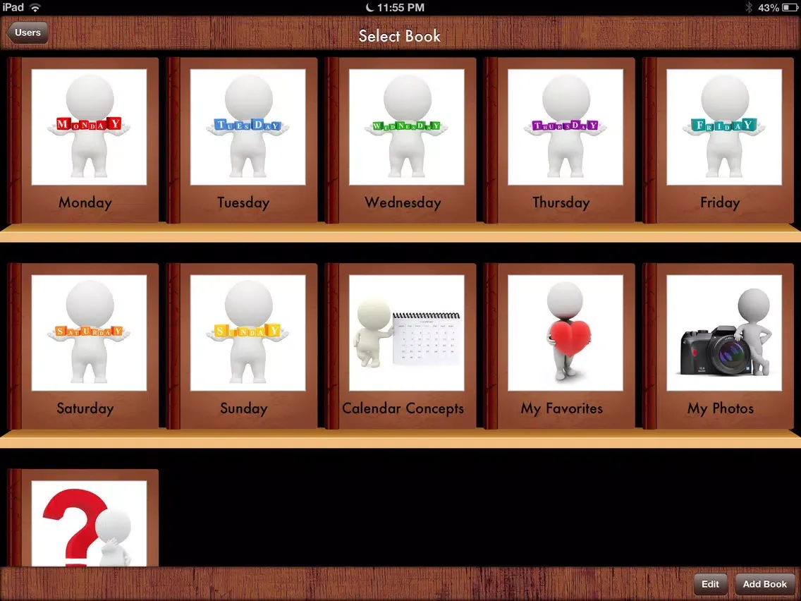
Task: Click the Sunday title label
Action: (244, 408)
